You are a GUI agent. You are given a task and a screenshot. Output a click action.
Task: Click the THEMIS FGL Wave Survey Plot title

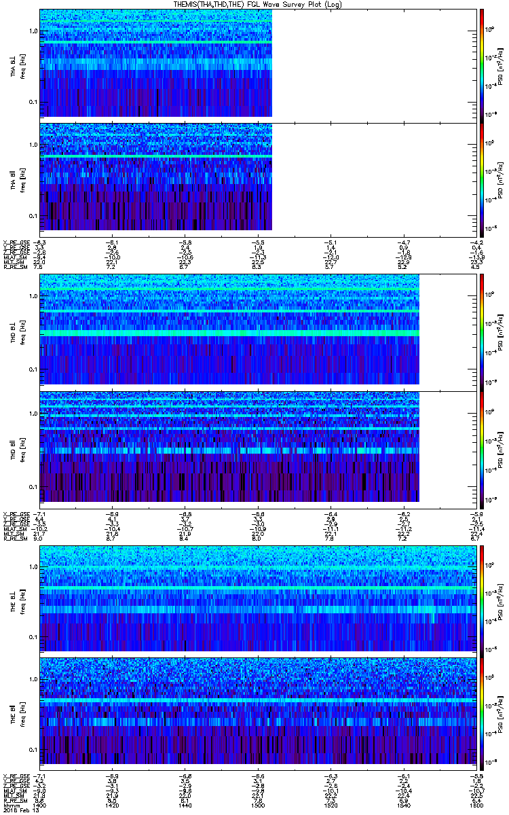click(259, 3)
